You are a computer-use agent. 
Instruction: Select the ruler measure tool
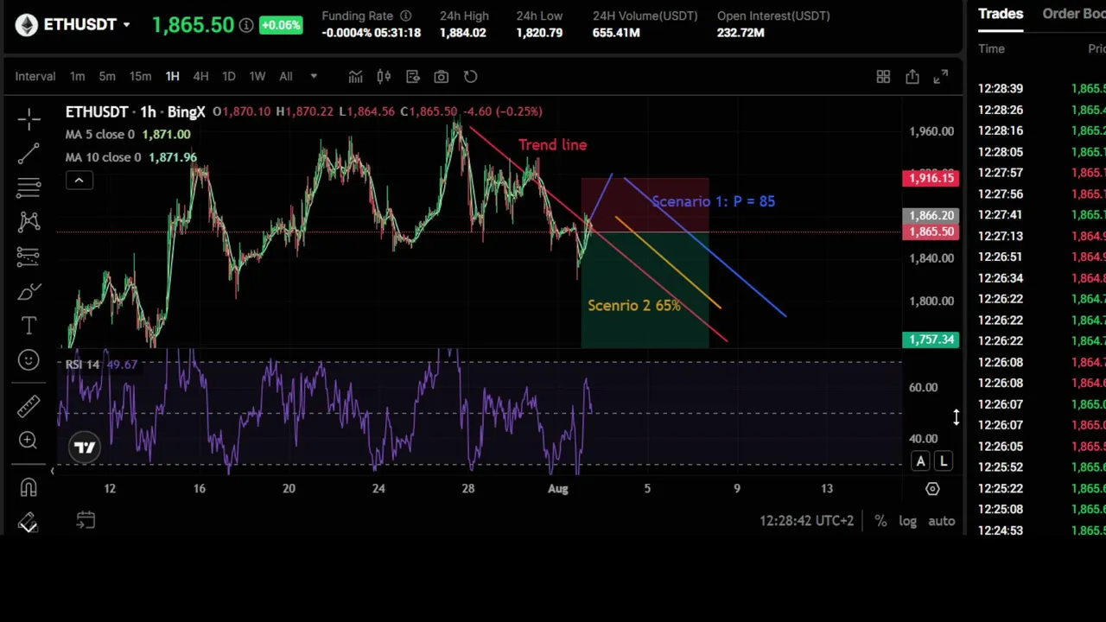pyautogui.click(x=29, y=405)
